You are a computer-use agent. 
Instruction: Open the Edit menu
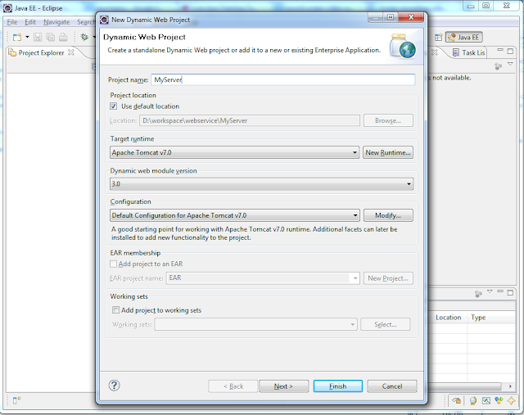pyautogui.click(x=30, y=22)
